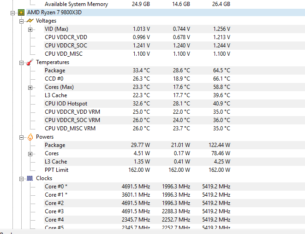Screen dimensions: 305x234
Task: Click the 66.1 °C CCD #0 max value
Action: tap(222, 79)
